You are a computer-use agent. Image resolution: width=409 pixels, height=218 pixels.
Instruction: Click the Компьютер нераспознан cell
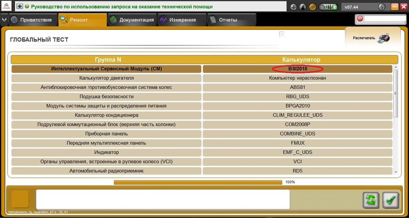(x=297, y=78)
